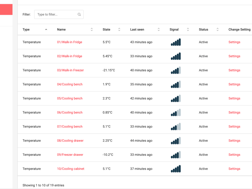This screenshot has height=189, width=252.
Task: Open Settings for 03/Walk-in Freezer row
Action: [x=234, y=70]
